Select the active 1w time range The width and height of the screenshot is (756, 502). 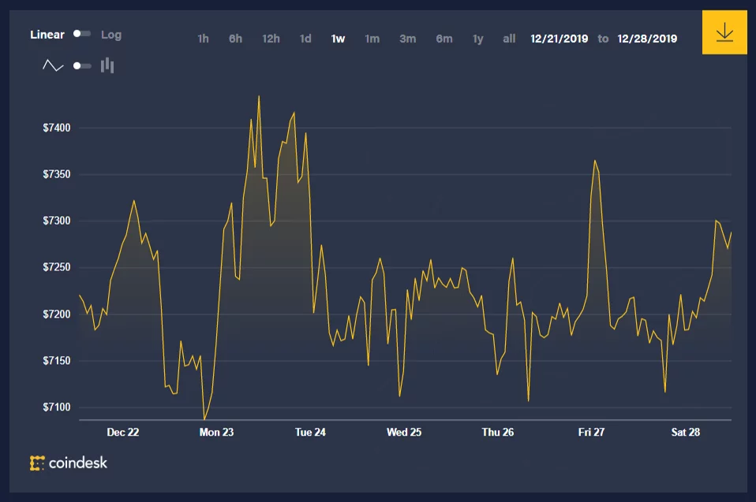[338, 39]
